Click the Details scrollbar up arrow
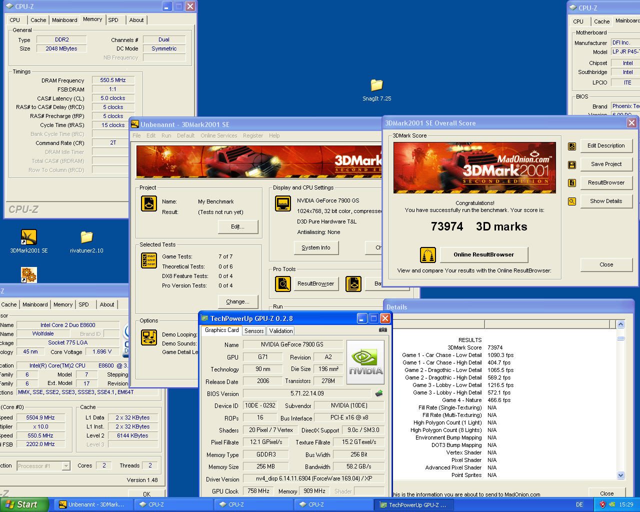This screenshot has height=512, width=640. 621,324
